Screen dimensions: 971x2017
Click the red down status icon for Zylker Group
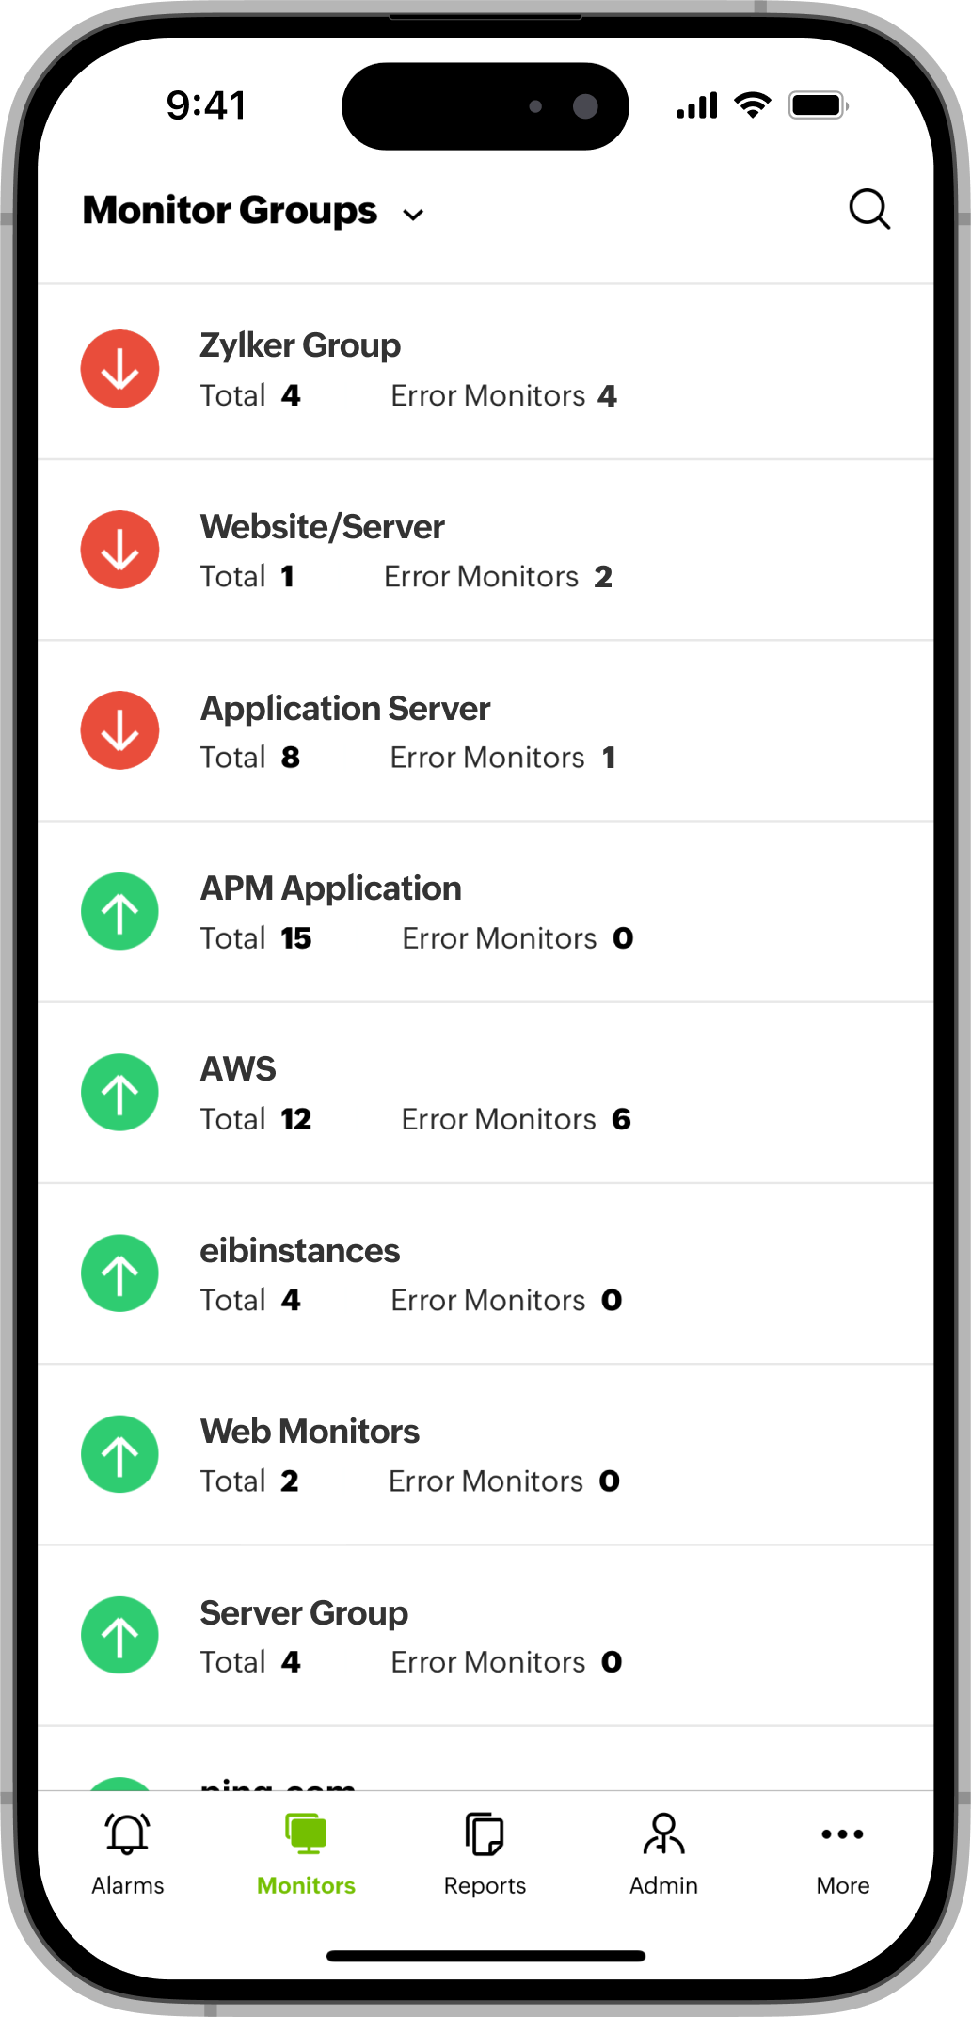[119, 369]
